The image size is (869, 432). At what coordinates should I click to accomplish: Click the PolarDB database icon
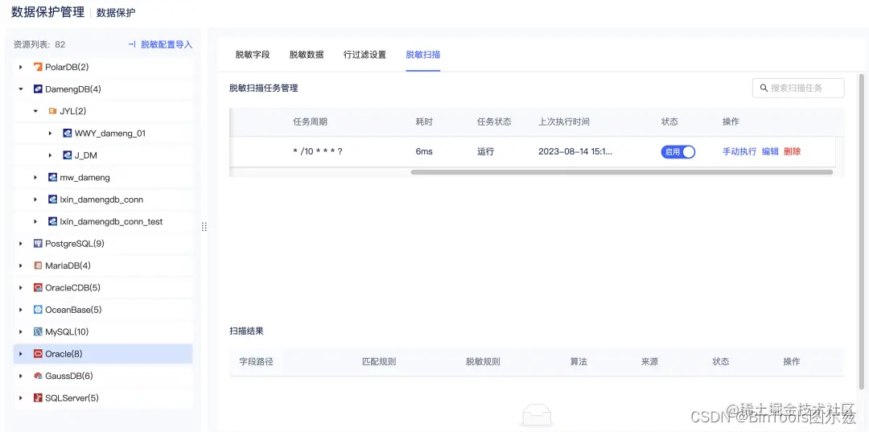tap(38, 67)
